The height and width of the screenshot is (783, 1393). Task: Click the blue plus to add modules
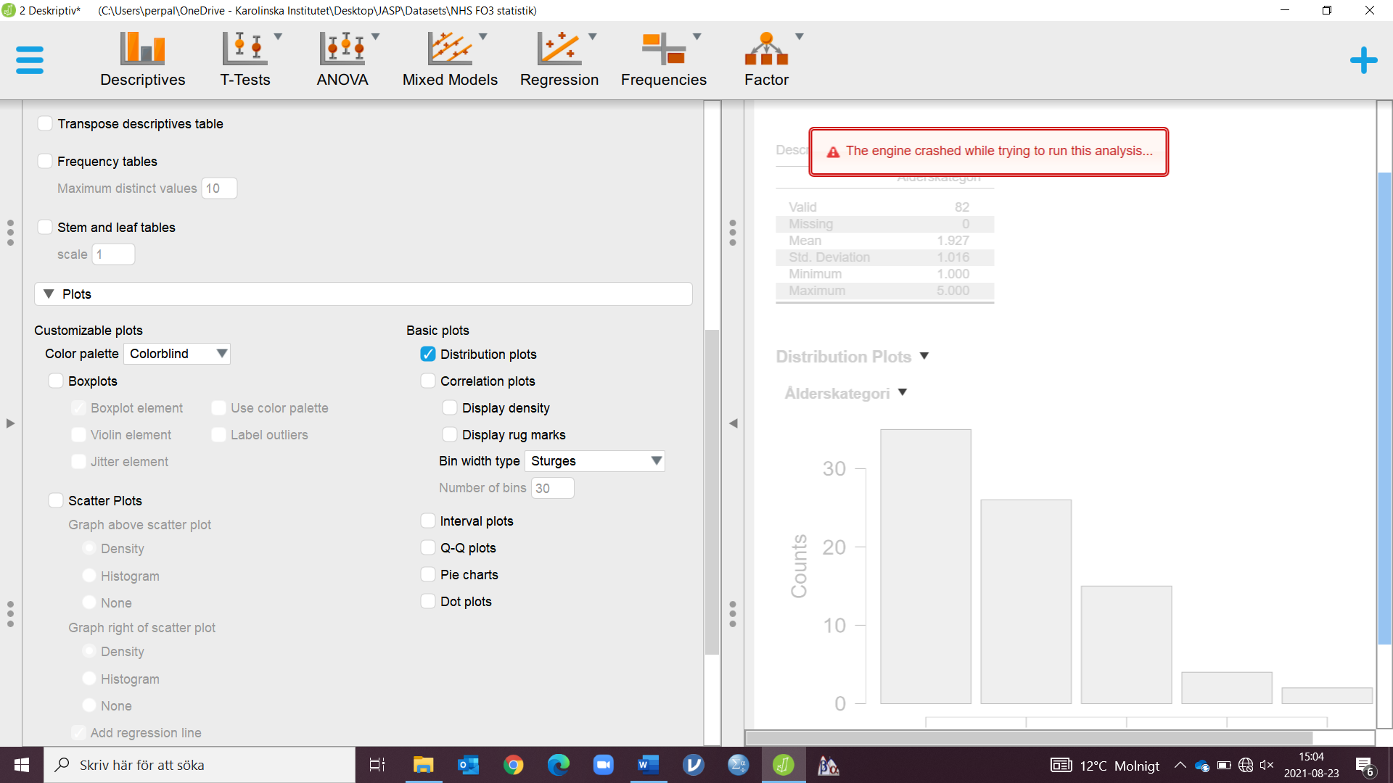tap(1364, 60)
